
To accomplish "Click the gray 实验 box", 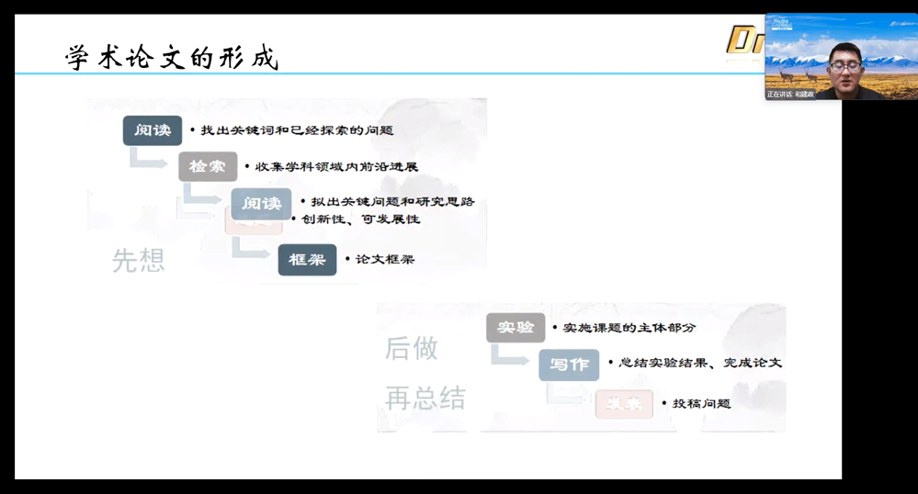I will pos(515,328).
